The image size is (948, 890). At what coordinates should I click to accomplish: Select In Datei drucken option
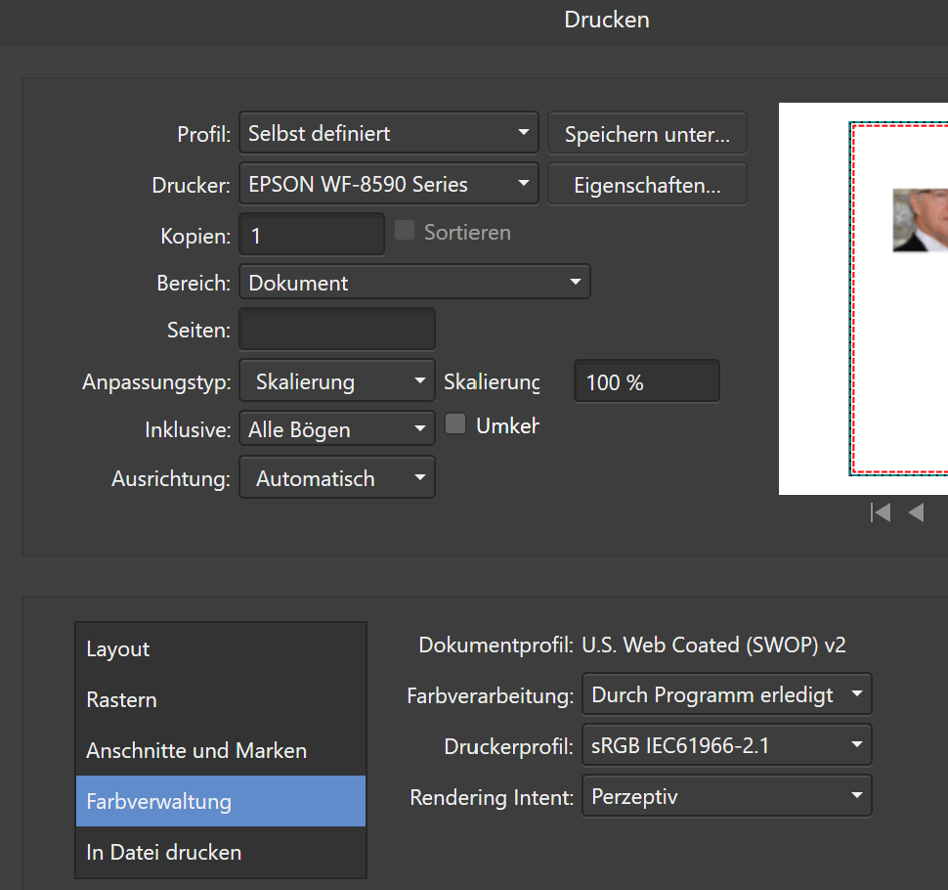221,853
